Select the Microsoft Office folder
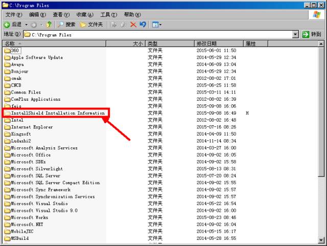Viewport: 327px width, 246px height. (31, 155)
